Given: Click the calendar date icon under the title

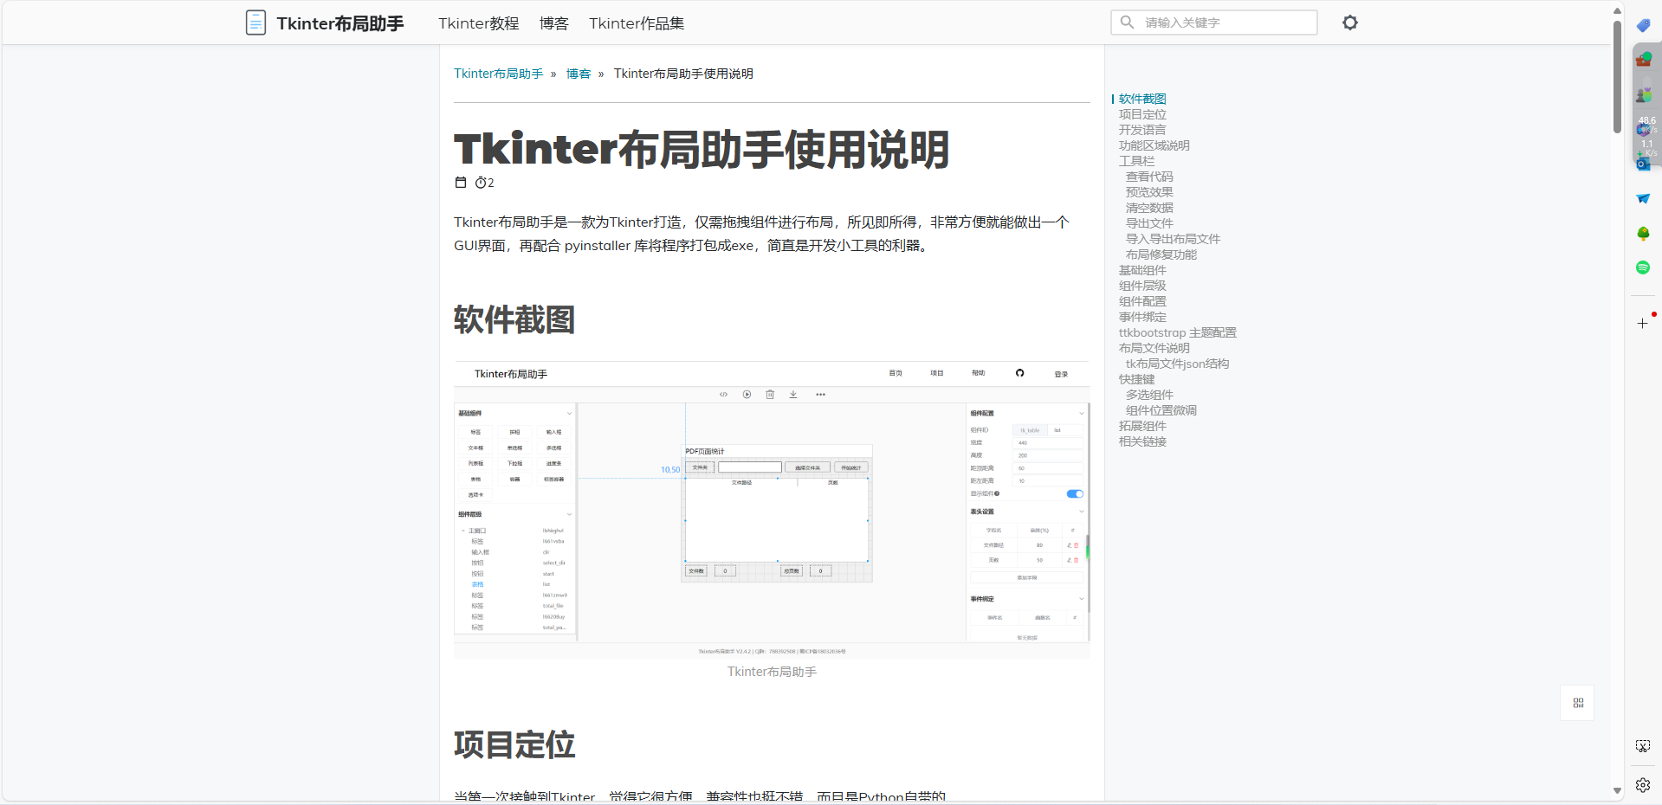Looking at the screenshot, I should [461, 183].
